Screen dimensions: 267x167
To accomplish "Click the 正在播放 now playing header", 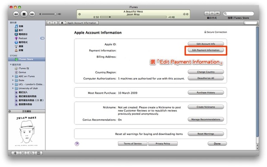I will [x=27, y=111].
